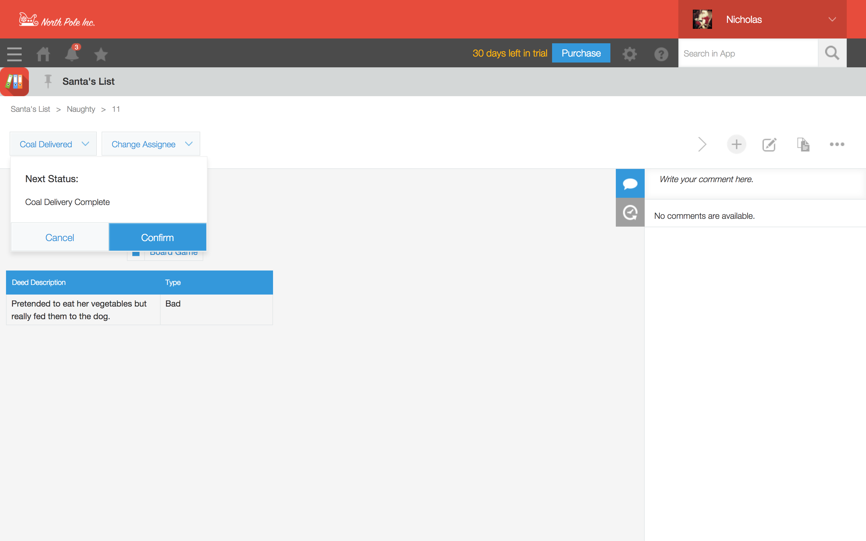Duplicate the record with copy icon
866x541 pixels.
pos(803,144)
